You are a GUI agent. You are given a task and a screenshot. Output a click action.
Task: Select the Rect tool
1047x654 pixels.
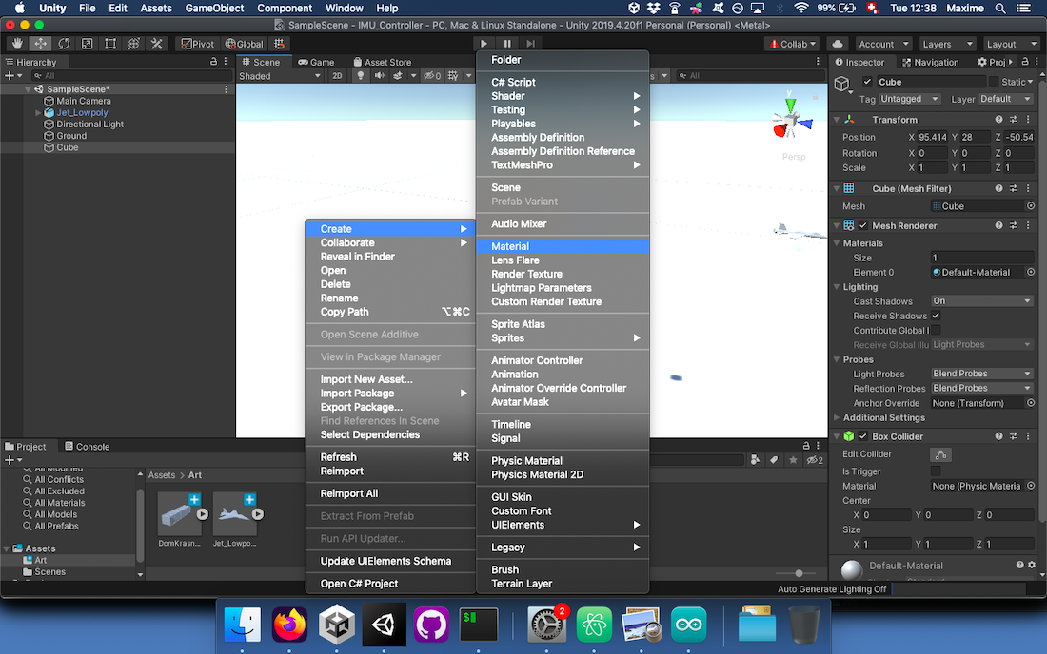110,44
